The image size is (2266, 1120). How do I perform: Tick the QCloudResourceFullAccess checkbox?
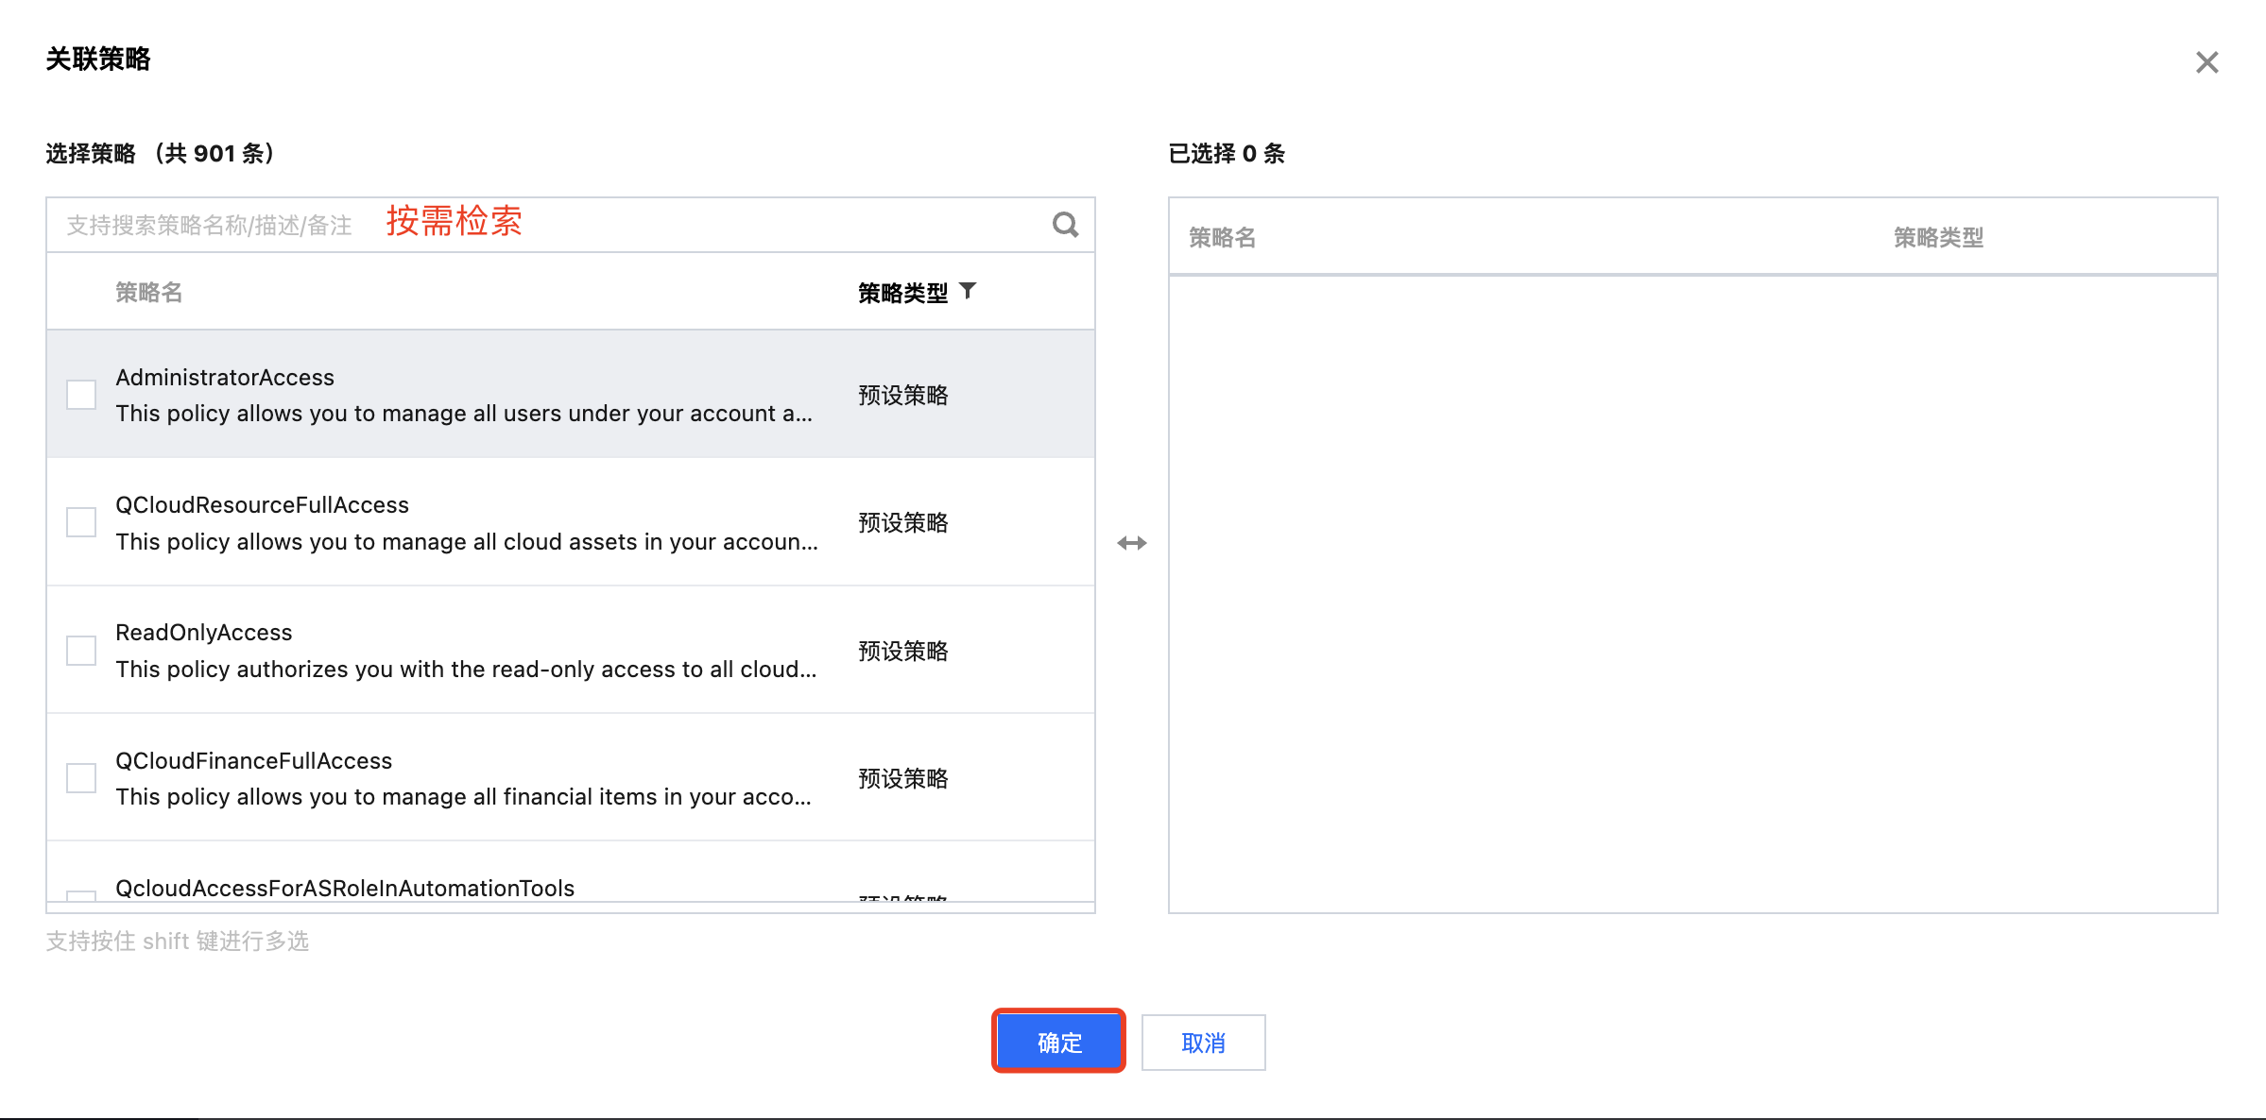click(81, 522)
